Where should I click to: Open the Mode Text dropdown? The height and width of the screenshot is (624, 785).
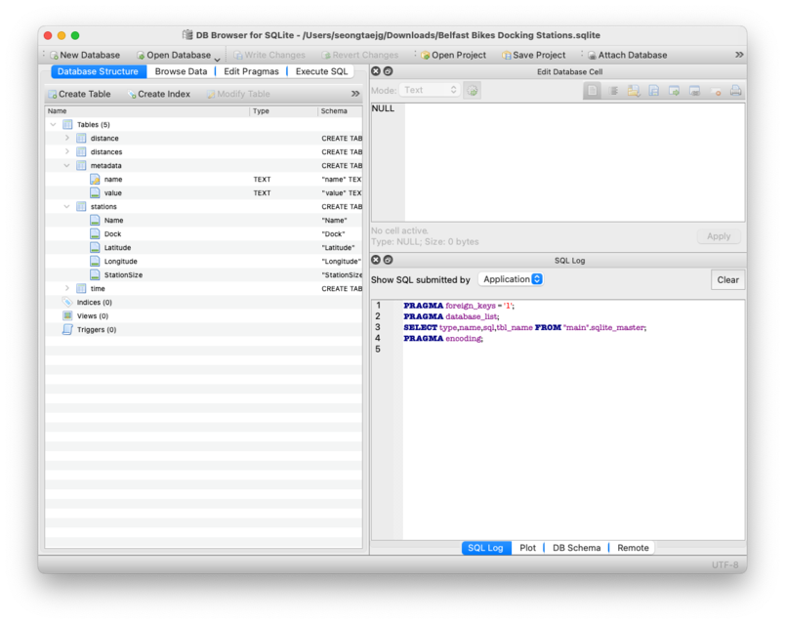point(430,90)
